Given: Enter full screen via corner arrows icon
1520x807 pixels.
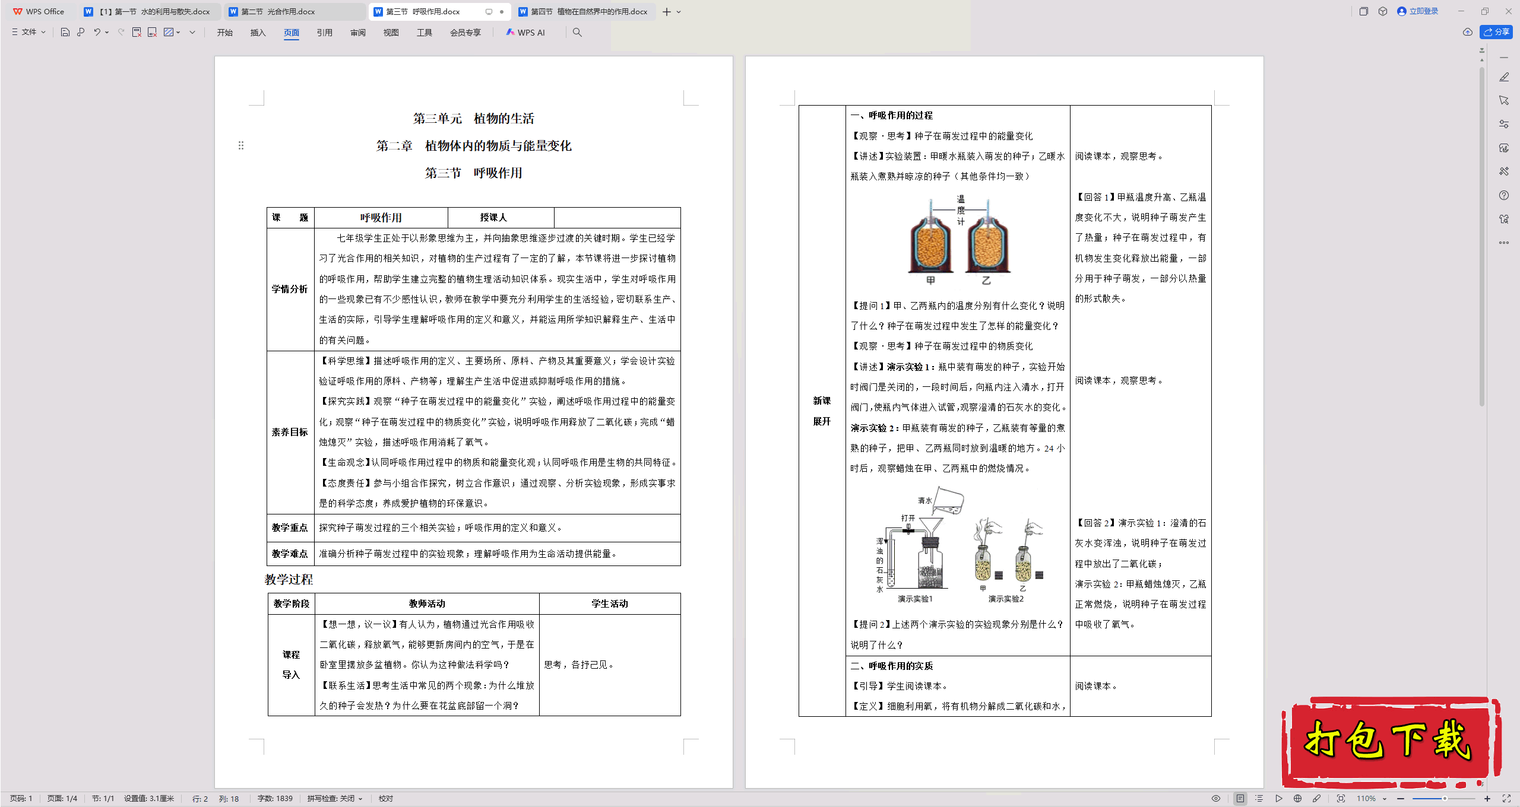Looking at the screenshot, I should [x=1506, y=799].
